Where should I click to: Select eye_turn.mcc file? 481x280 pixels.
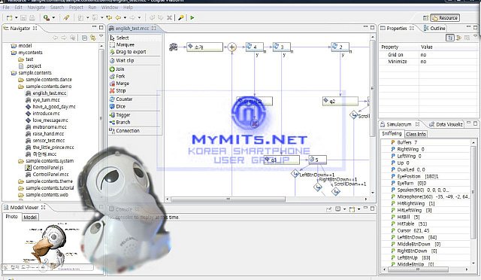coord(46,100)
